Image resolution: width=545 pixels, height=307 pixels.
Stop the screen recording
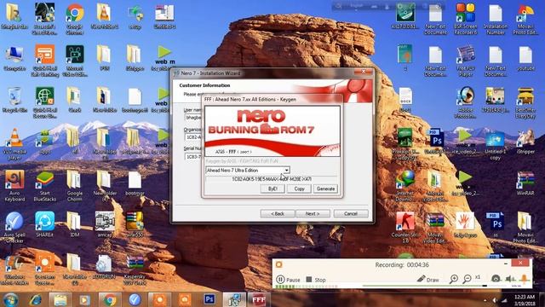316,280
